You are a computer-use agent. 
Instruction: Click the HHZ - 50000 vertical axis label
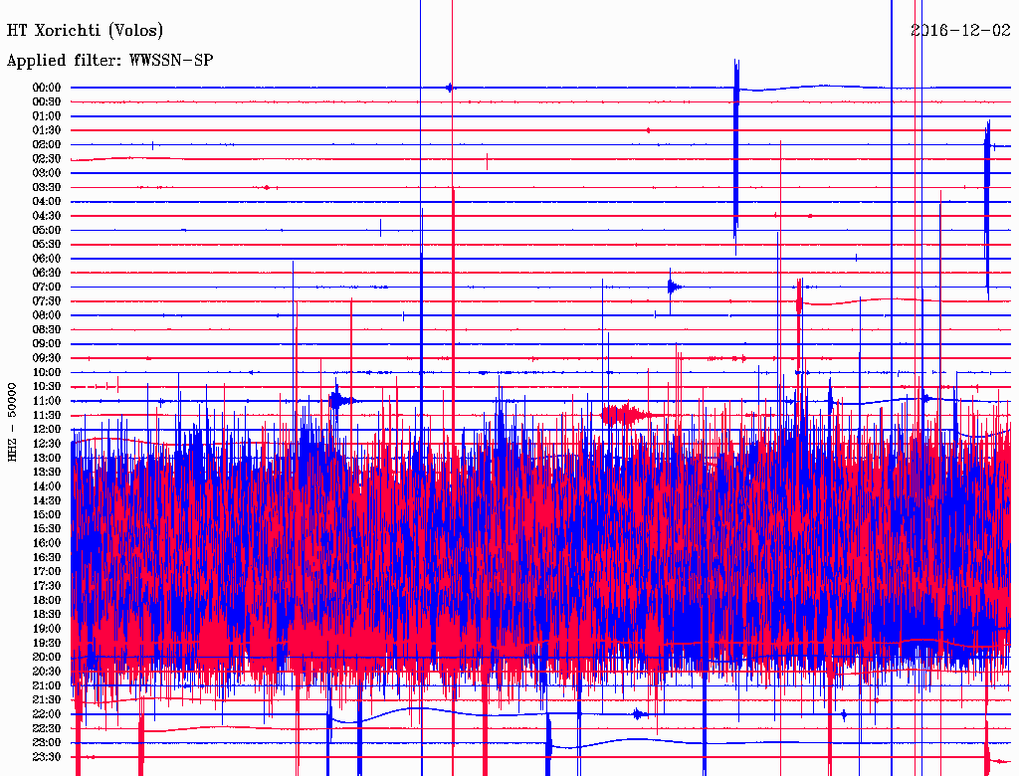tap(12, 421)
